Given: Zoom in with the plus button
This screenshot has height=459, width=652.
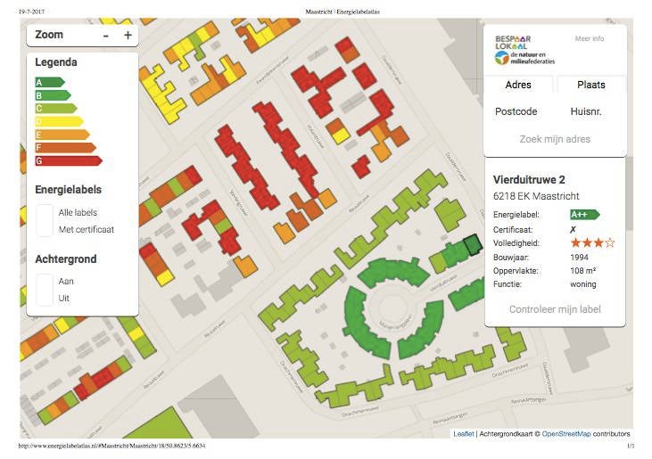Looking at the screenshot, I should [128, 36].
